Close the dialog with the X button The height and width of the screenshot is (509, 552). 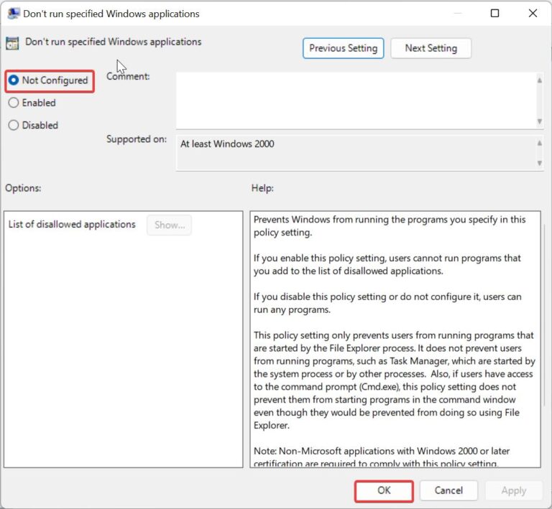point(532,14)
